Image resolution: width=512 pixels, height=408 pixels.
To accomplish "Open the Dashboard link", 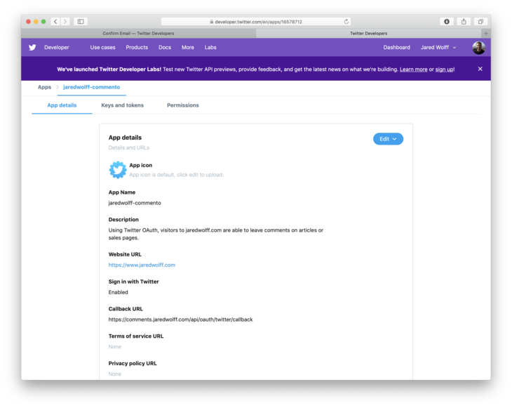I will click(x=397, y=48).
